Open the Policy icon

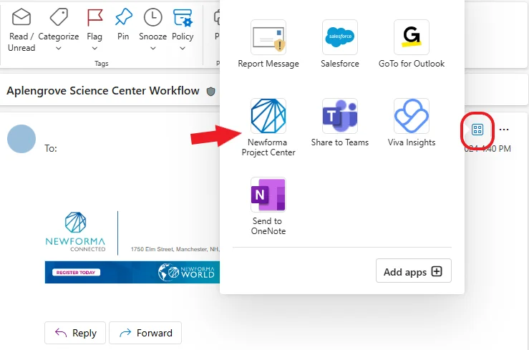click(x=183, y=17)
